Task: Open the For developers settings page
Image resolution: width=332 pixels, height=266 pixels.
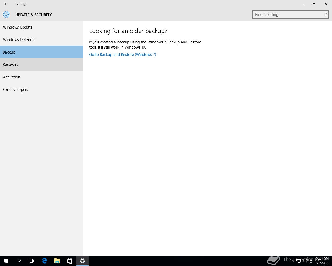Action: point(41,89)
